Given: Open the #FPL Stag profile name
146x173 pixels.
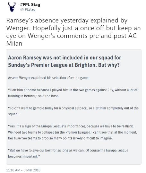Looking at the screenshot, I should pos(30,4).
